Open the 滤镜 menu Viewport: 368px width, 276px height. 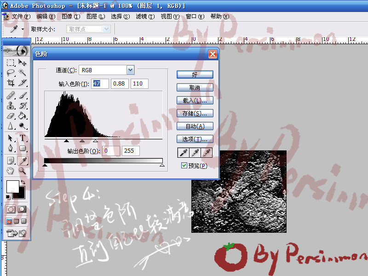click(x=145, y=17)
